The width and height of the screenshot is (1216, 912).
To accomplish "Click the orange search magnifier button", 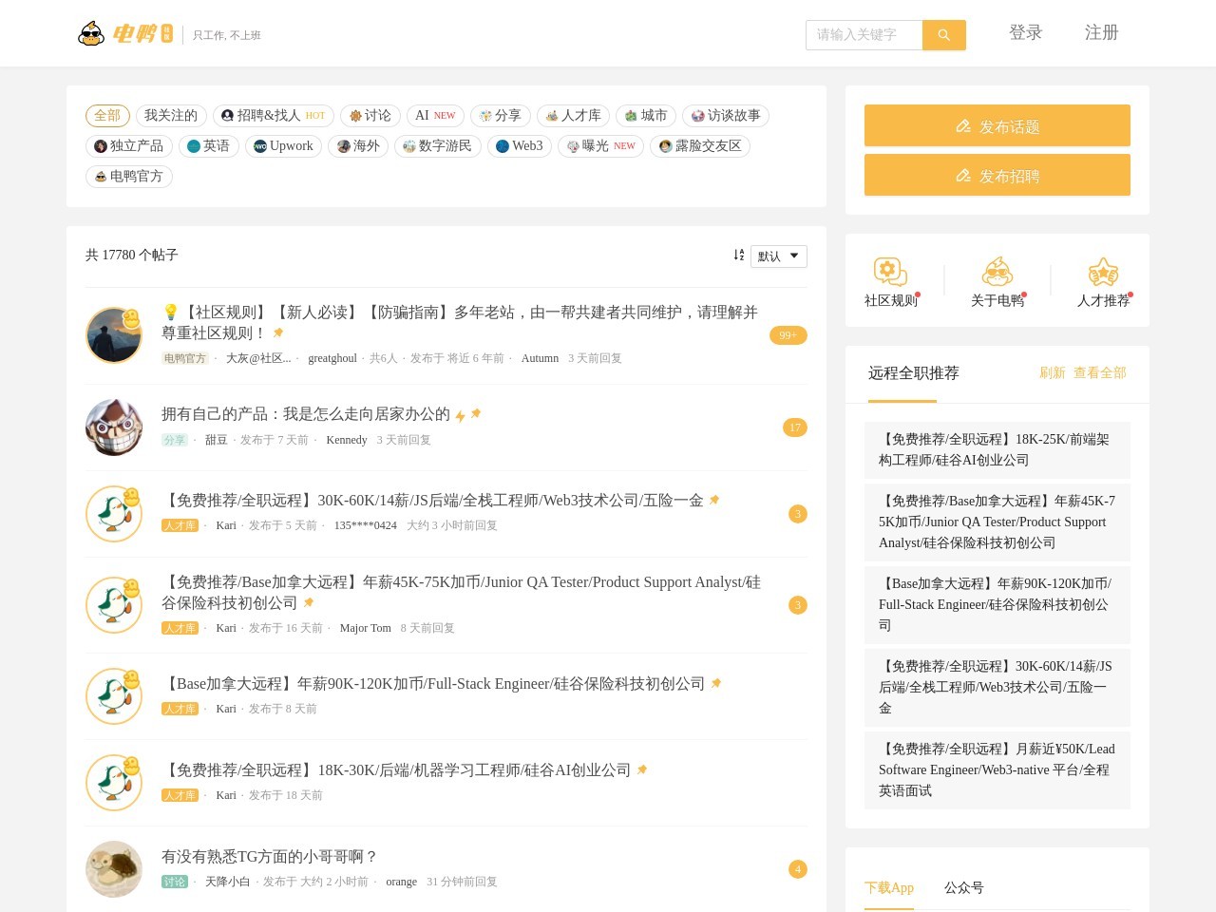I will pyautogui.click(x=943, y=35).
